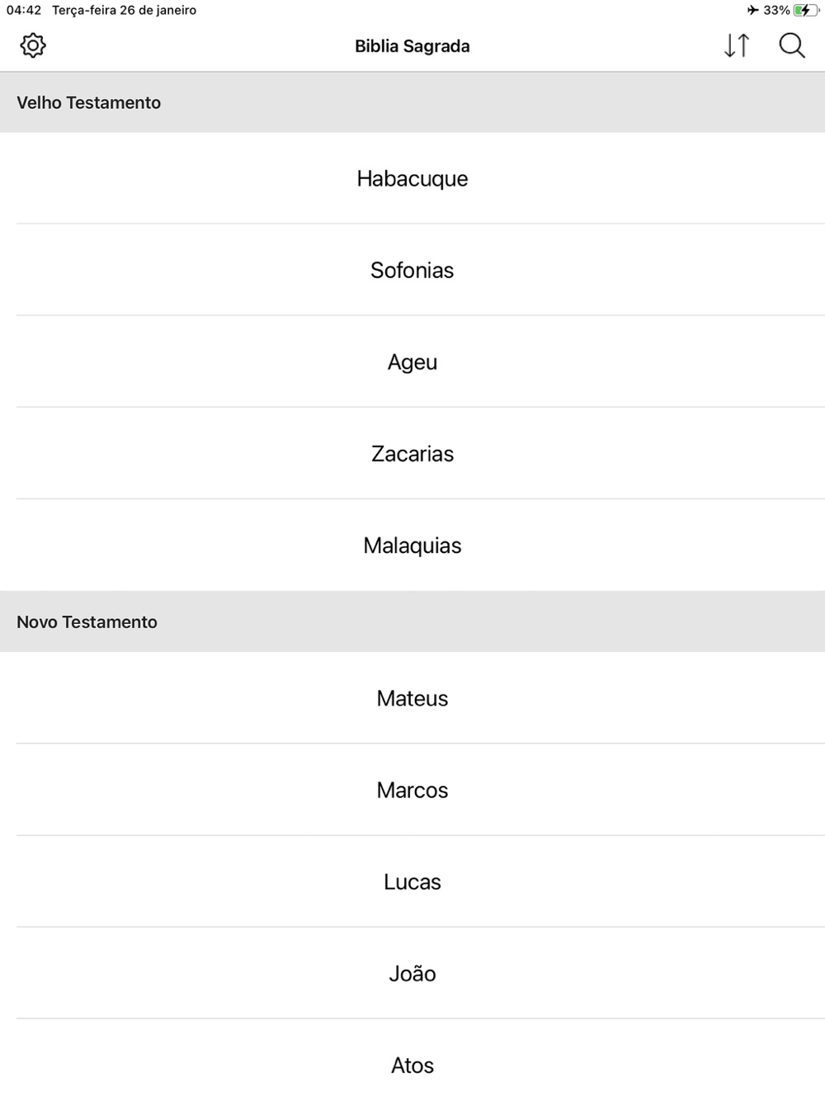Image resolution: width=825 pixels, height=1101 pixels.
Task: Tap the Novo Testamento section header
Action: (412, 621)
